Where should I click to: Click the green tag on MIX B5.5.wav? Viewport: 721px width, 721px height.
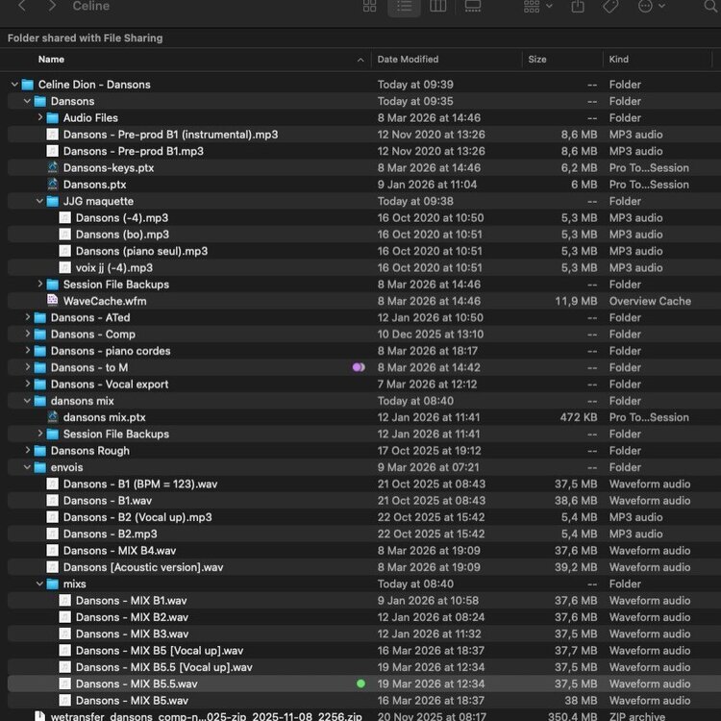tap(360, 684)
